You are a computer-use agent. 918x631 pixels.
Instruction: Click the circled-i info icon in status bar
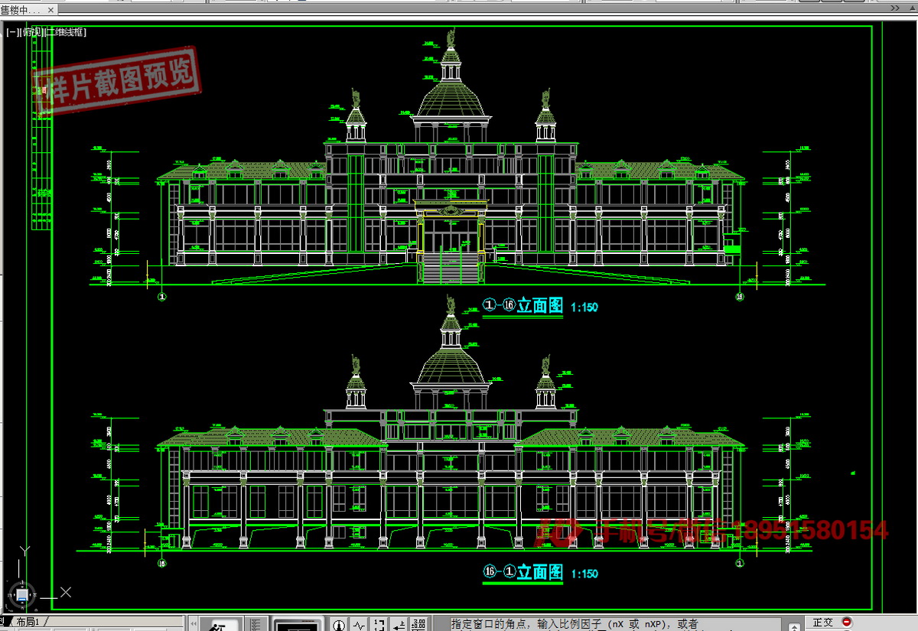click(x=339, y=625)
